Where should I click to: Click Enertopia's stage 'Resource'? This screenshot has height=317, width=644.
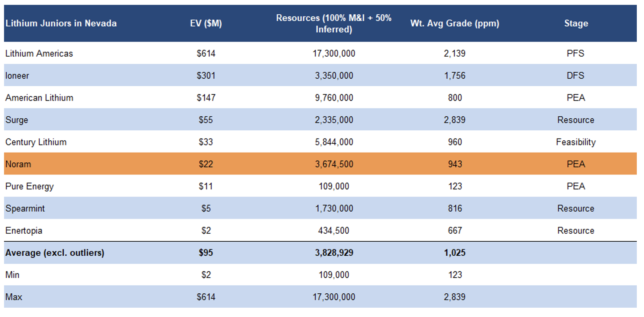[576, 231]
